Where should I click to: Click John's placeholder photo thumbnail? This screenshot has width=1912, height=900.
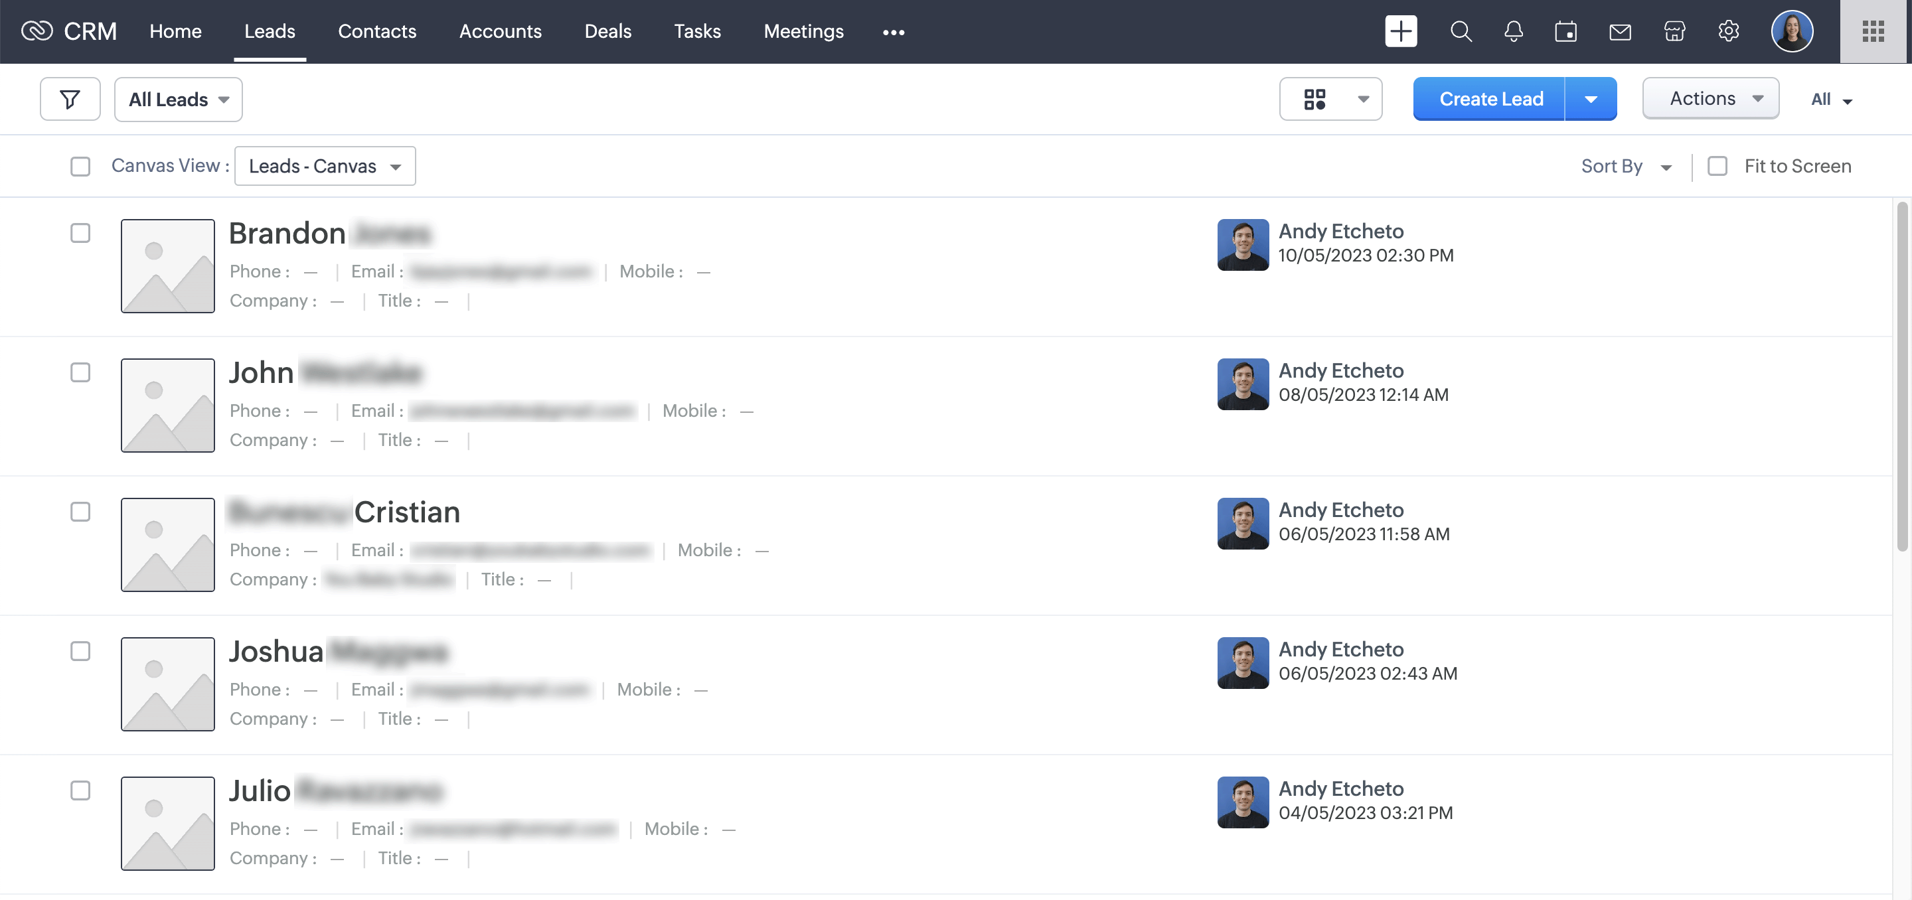click(x=168, y=405)
